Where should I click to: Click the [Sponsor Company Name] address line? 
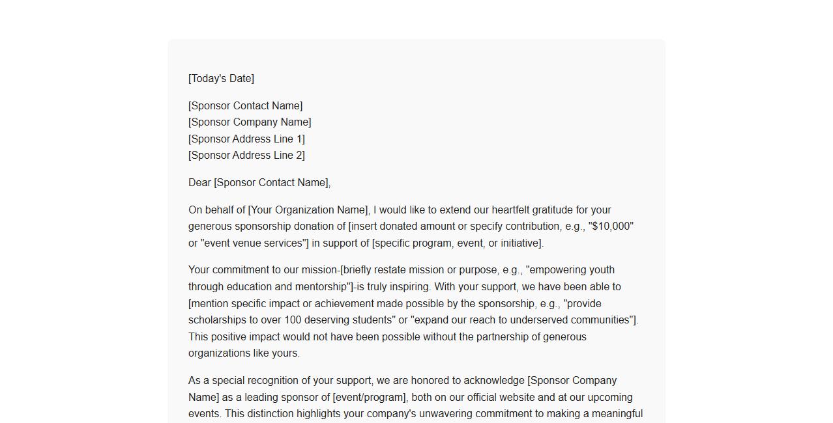(x=250, y=122)
